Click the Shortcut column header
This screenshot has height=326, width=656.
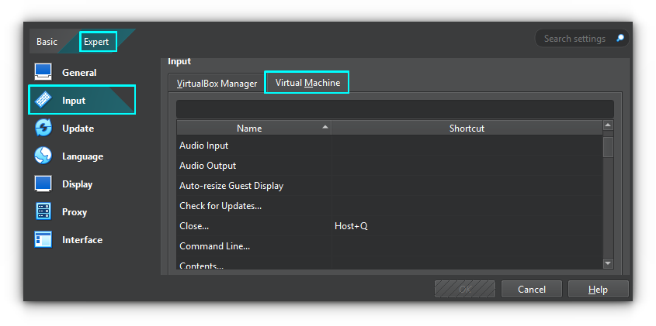tap(467, 128)
